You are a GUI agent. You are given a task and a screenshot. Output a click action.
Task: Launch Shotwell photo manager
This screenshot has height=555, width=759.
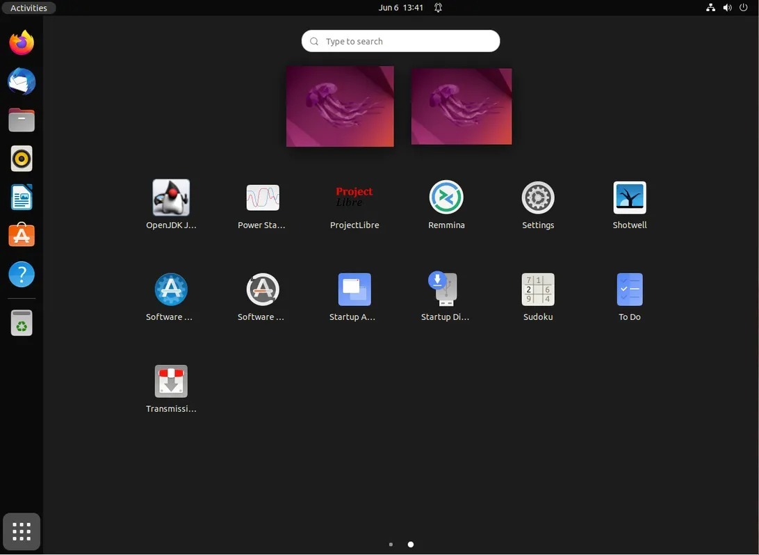pos(630,198)
